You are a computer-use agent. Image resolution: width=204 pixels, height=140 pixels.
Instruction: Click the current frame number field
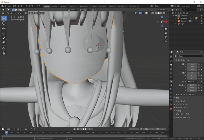134,129
